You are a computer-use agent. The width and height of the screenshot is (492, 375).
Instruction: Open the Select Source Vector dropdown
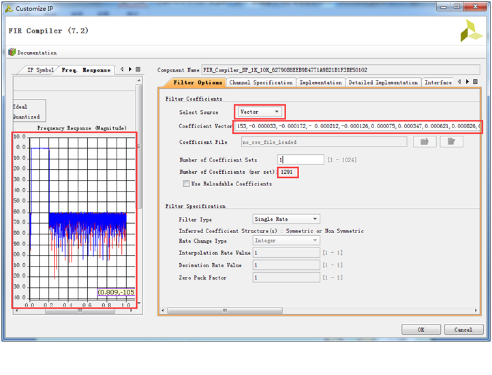point(260,112)
